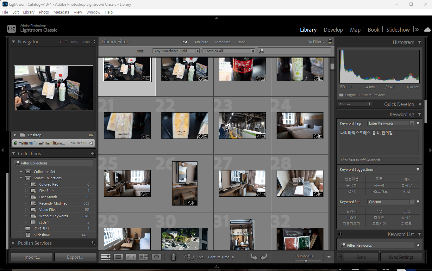Click crop badge on photo 28
The height and width of the screenshot is (271, 432).
321,194
